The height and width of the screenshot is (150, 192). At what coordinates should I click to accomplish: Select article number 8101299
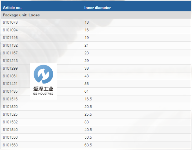[x=10, y=68]
